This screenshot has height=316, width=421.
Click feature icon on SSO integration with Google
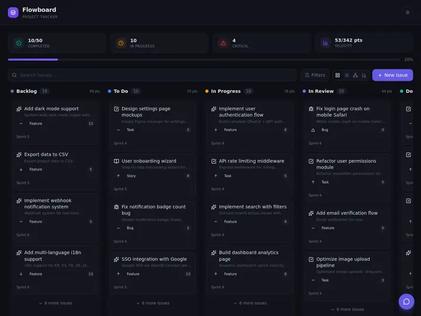tap(116, 259)
